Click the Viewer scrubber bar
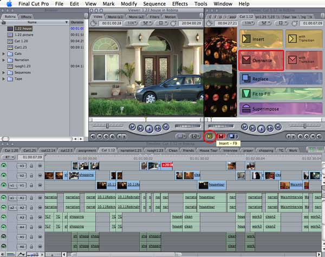Viewport: 325px width, 257px height. click(146, 120)
